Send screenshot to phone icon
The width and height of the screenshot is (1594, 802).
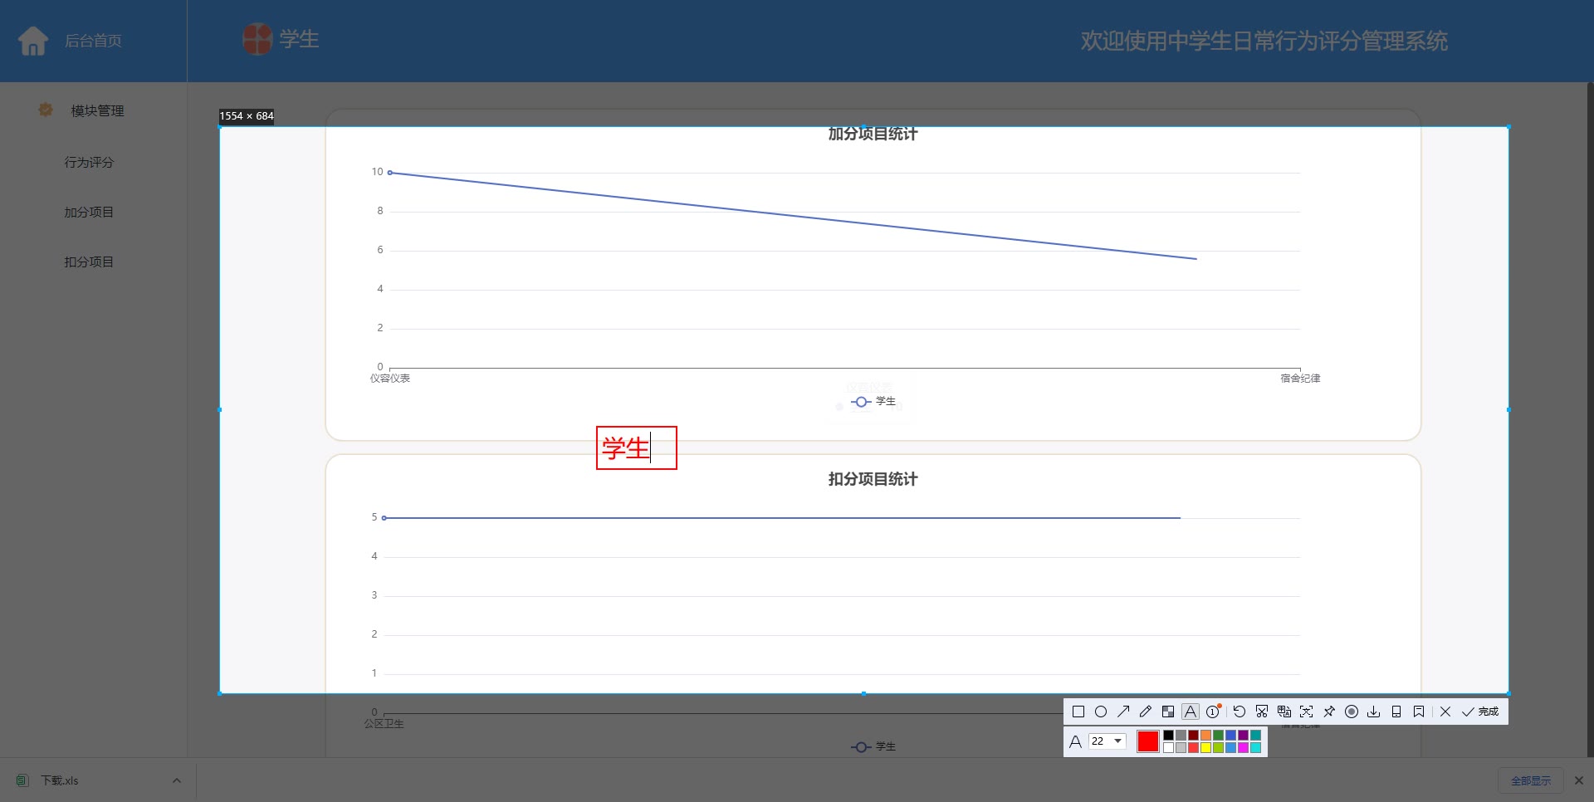coord(1396,712)
